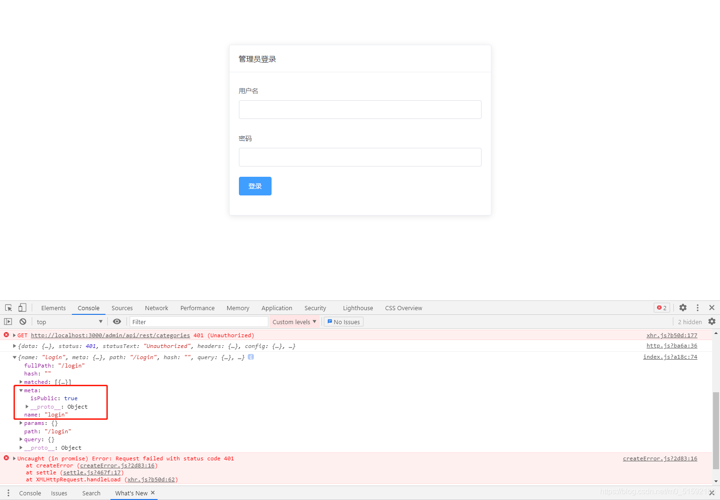720x500 pixels.
Task: Collapse the meta property
Action: click(21, 390)
